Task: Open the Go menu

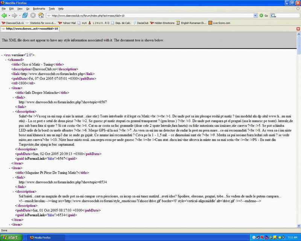Action: coord(28,9)
